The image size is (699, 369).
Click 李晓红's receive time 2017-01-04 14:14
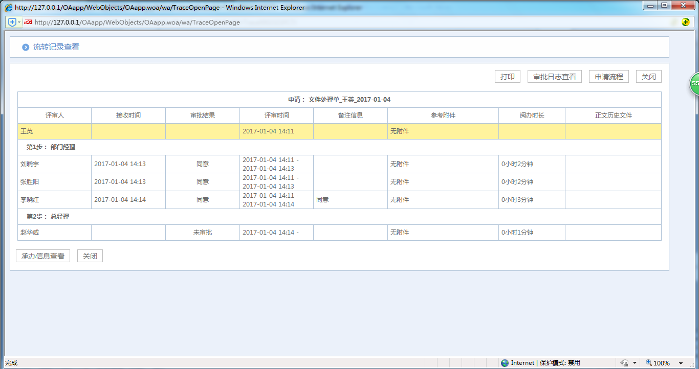120,200
